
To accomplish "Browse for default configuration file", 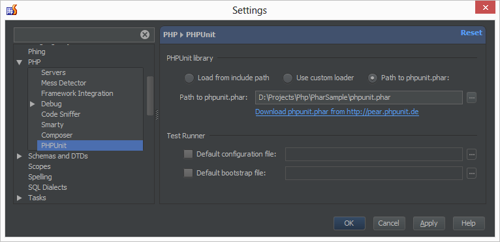I will (472, 155).
